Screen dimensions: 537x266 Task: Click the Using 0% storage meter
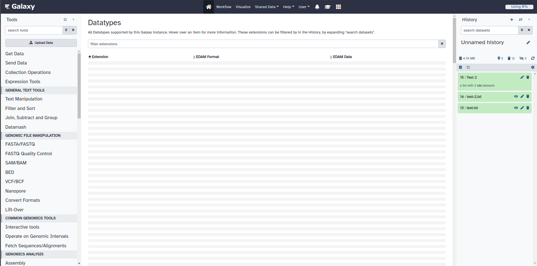coord(519,7)
